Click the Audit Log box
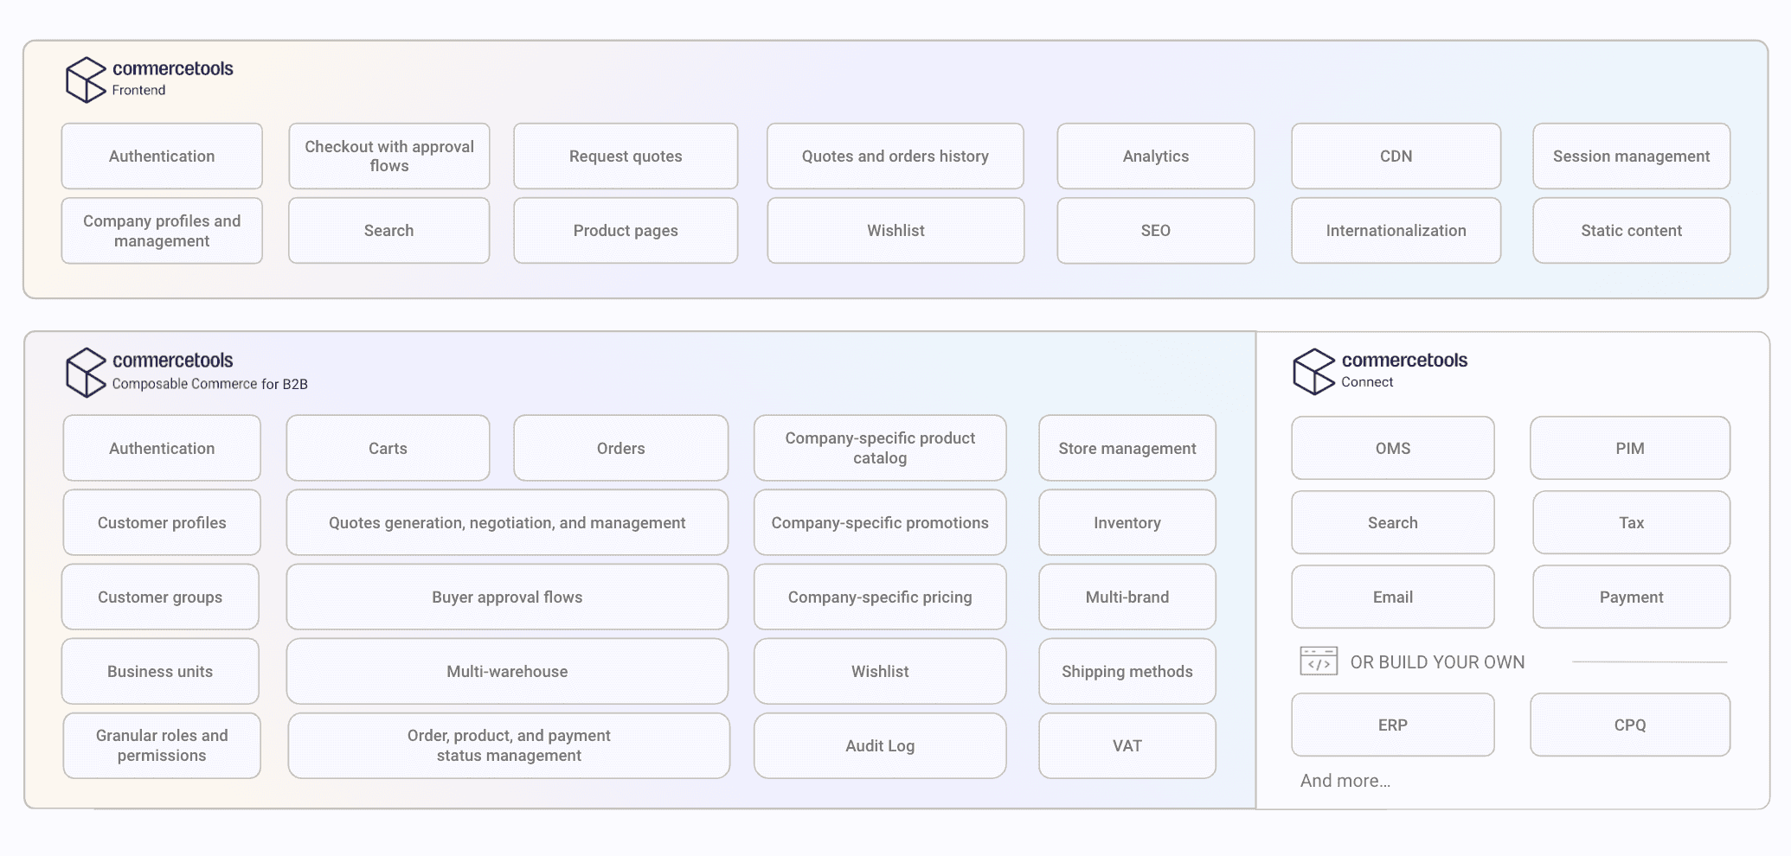Viewport: 1791px width, 856px height. (x=880, y=745)
